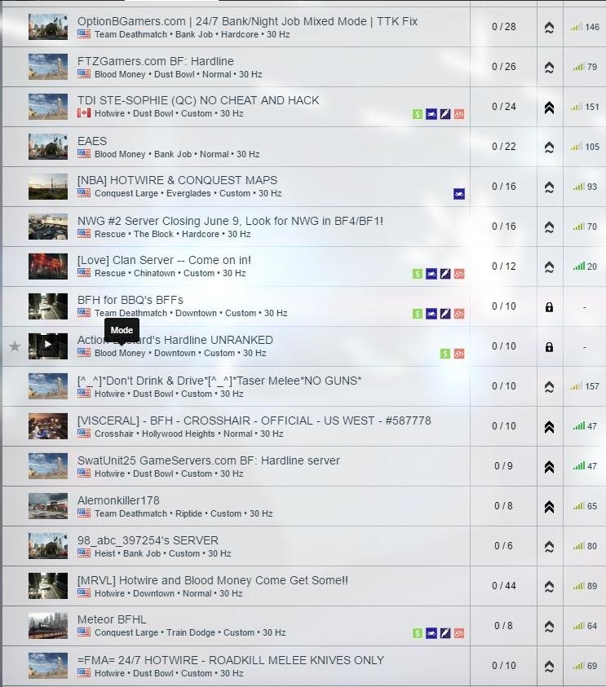Click the green dollar icon on TDI STE-SOPHIE row
Viewport: 606px width, 687px height.
click(418, 114)
